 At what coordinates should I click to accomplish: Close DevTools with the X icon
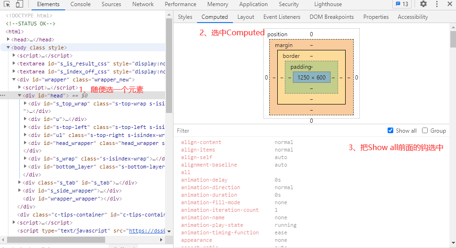[448, 4]
